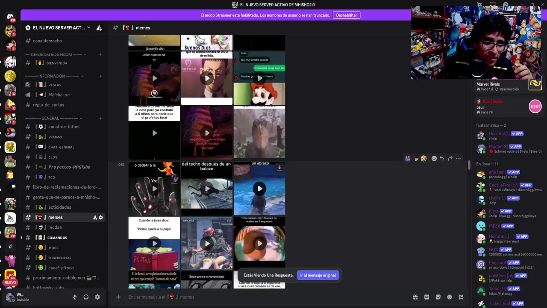This screenshot has width=547, height=308.
Task: Play the 'chat saquen clip' video
Action: click(259, 243)
